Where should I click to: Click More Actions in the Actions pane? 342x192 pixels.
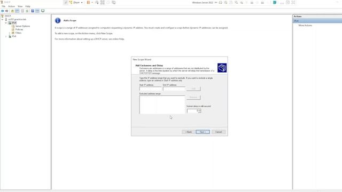[305, 26]
